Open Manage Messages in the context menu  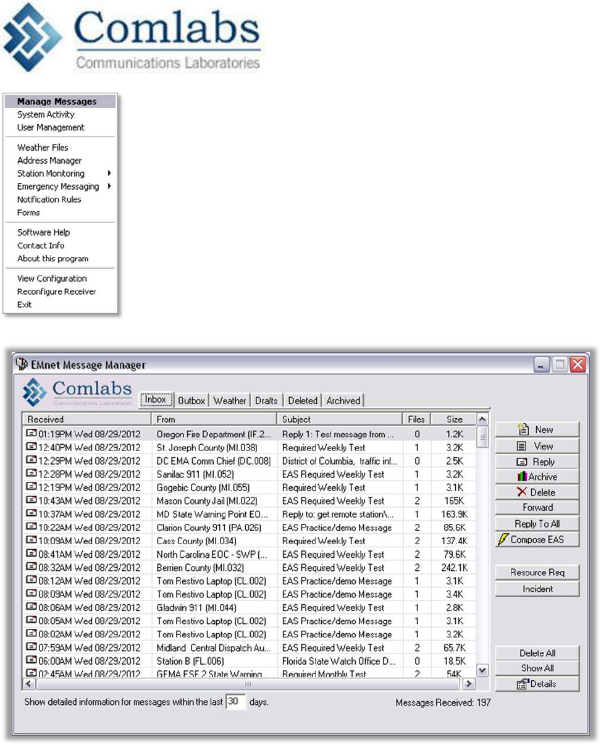point(60,102)
